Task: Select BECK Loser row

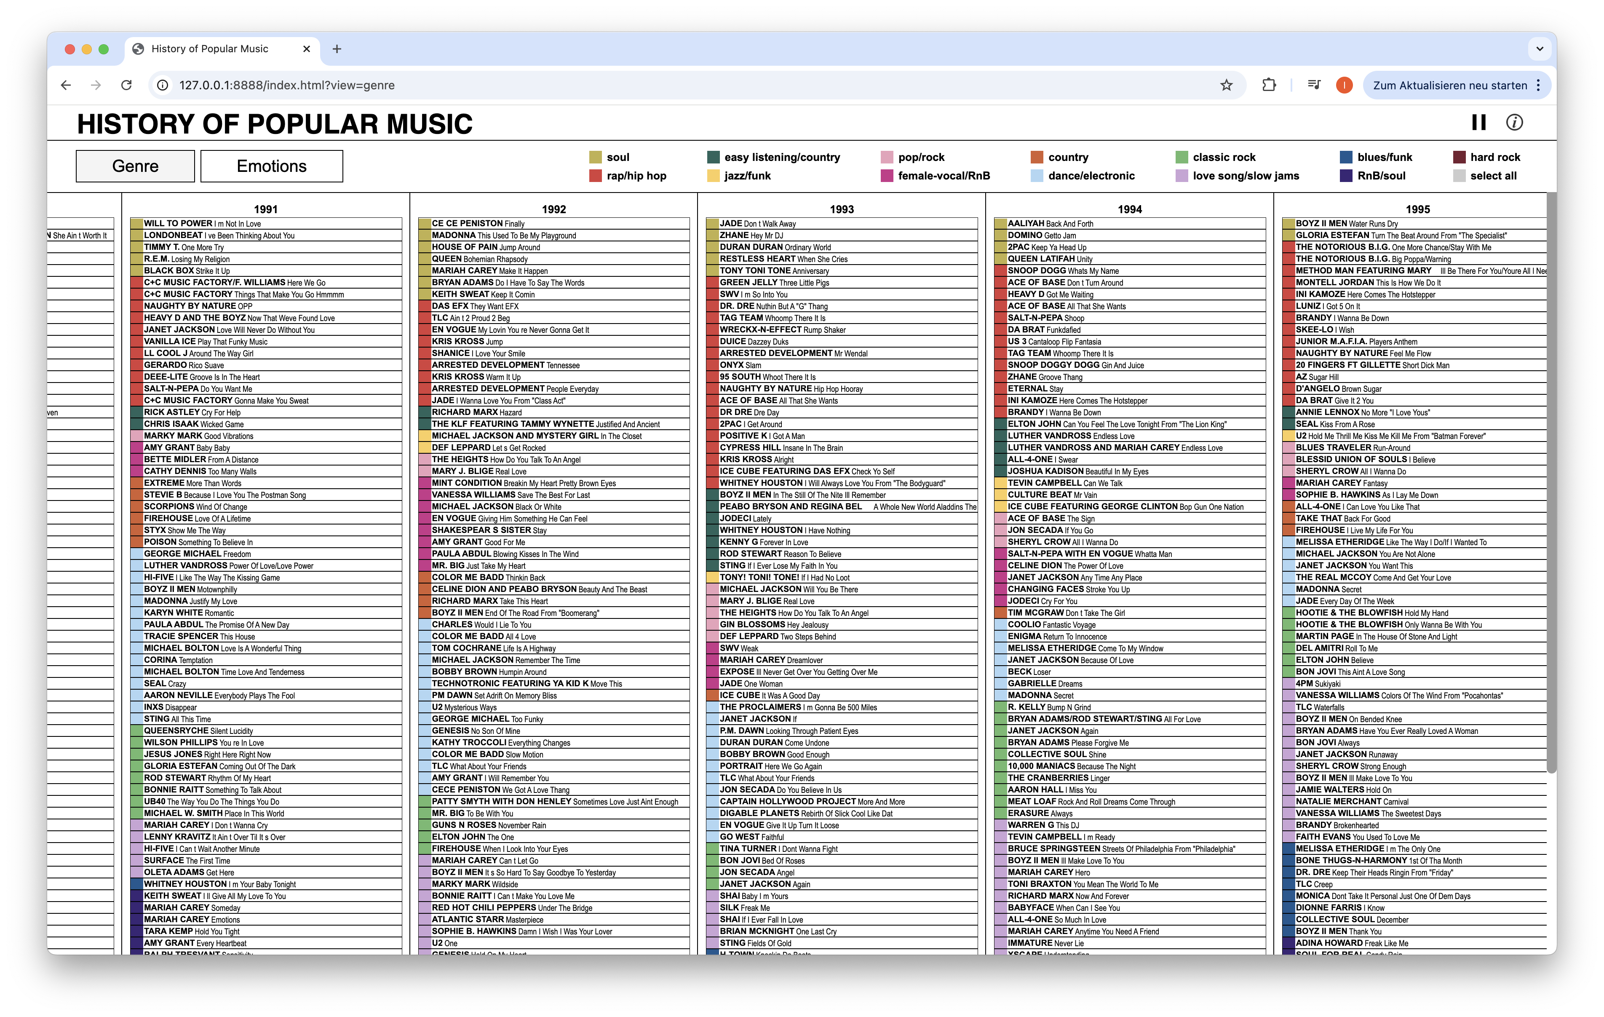Action: (x=1130, y=672)
